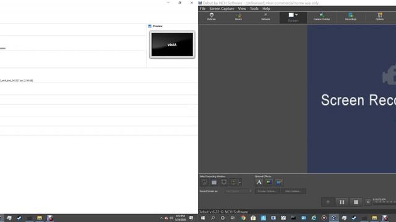The height and width of the screenshot is (222, 396).
Task: Open VirtualBox icon on right taskbar
Action: click(x=334, y=218)
